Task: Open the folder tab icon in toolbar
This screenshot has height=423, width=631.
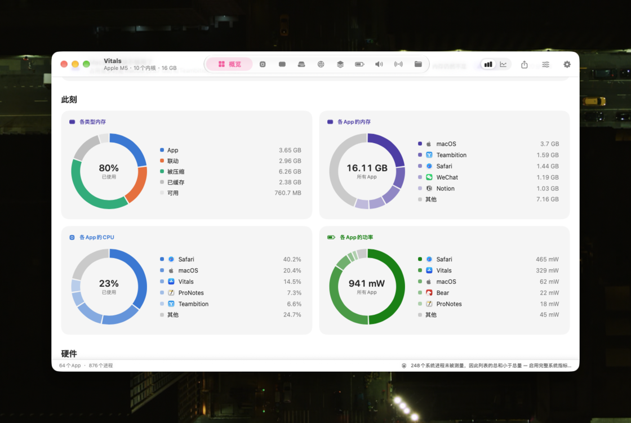Action: [418, 64]
